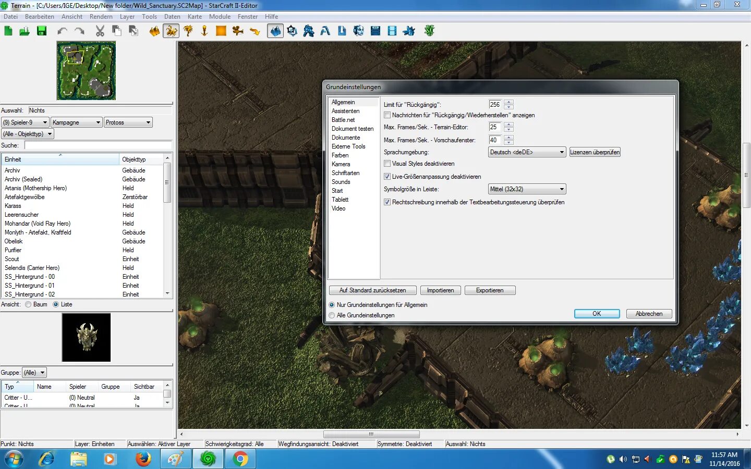
Task: Open the Data module blue unit icon
Action: (x=309, y=31)
